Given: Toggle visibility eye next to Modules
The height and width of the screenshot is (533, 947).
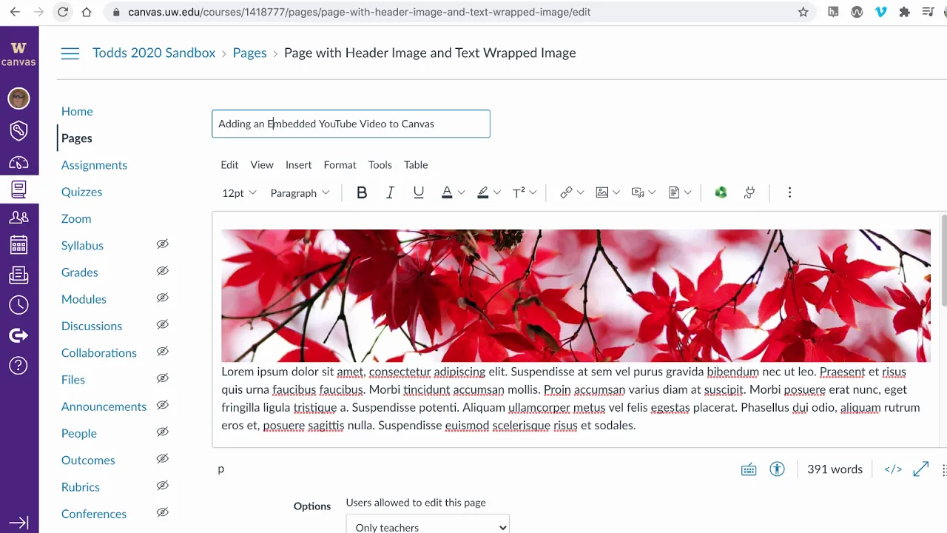Looking at the screenshot, I should click(163, 298).
